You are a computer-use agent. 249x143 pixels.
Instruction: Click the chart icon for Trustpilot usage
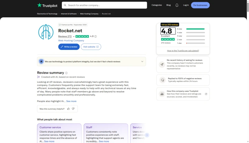(x=162, y=94)
